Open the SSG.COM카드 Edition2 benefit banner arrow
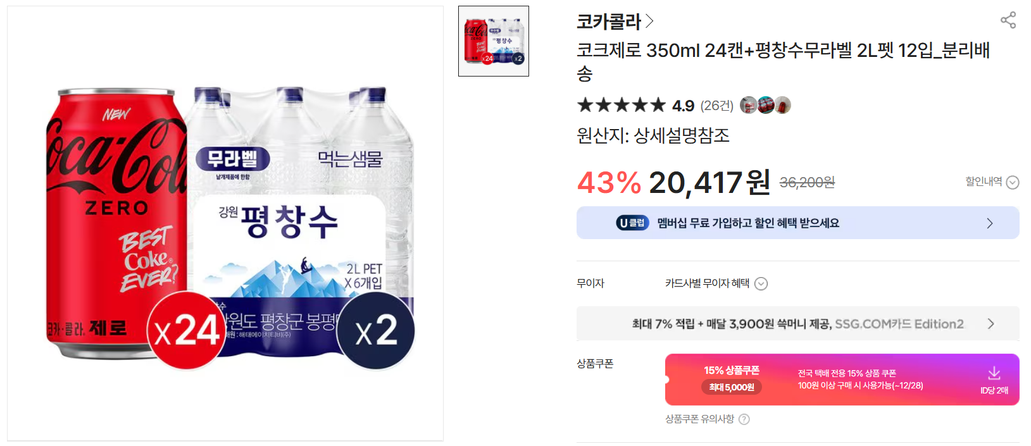This screenshot has height=446, width=1031. coord(992,323)
